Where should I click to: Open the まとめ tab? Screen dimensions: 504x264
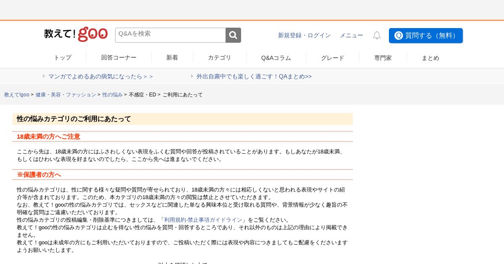pos(430,58)
